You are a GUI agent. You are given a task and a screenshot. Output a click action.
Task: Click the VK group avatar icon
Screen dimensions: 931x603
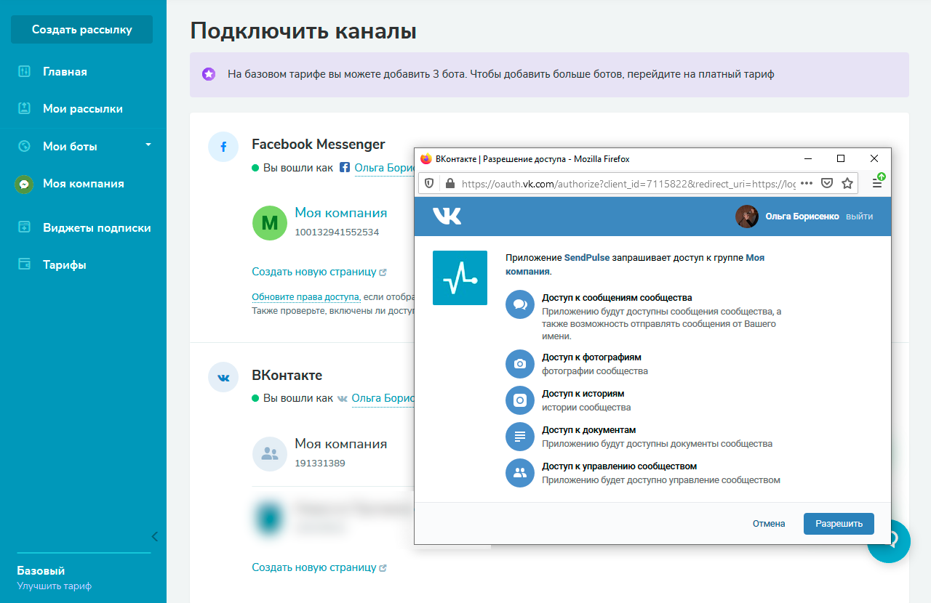(270, 454)
